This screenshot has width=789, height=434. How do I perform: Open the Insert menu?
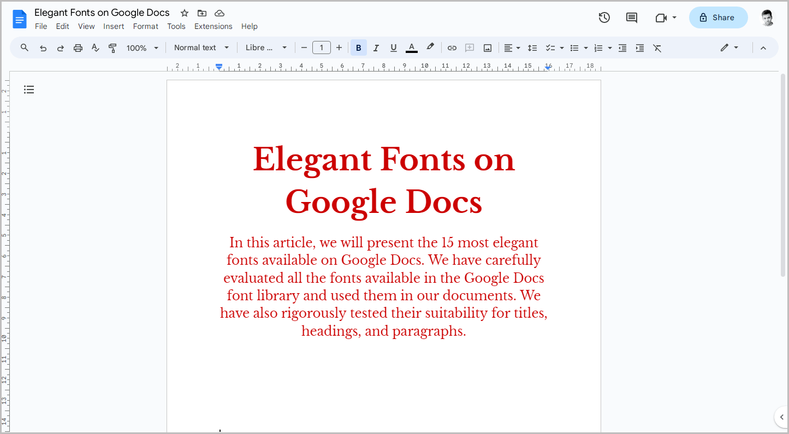tap(114, 26)
